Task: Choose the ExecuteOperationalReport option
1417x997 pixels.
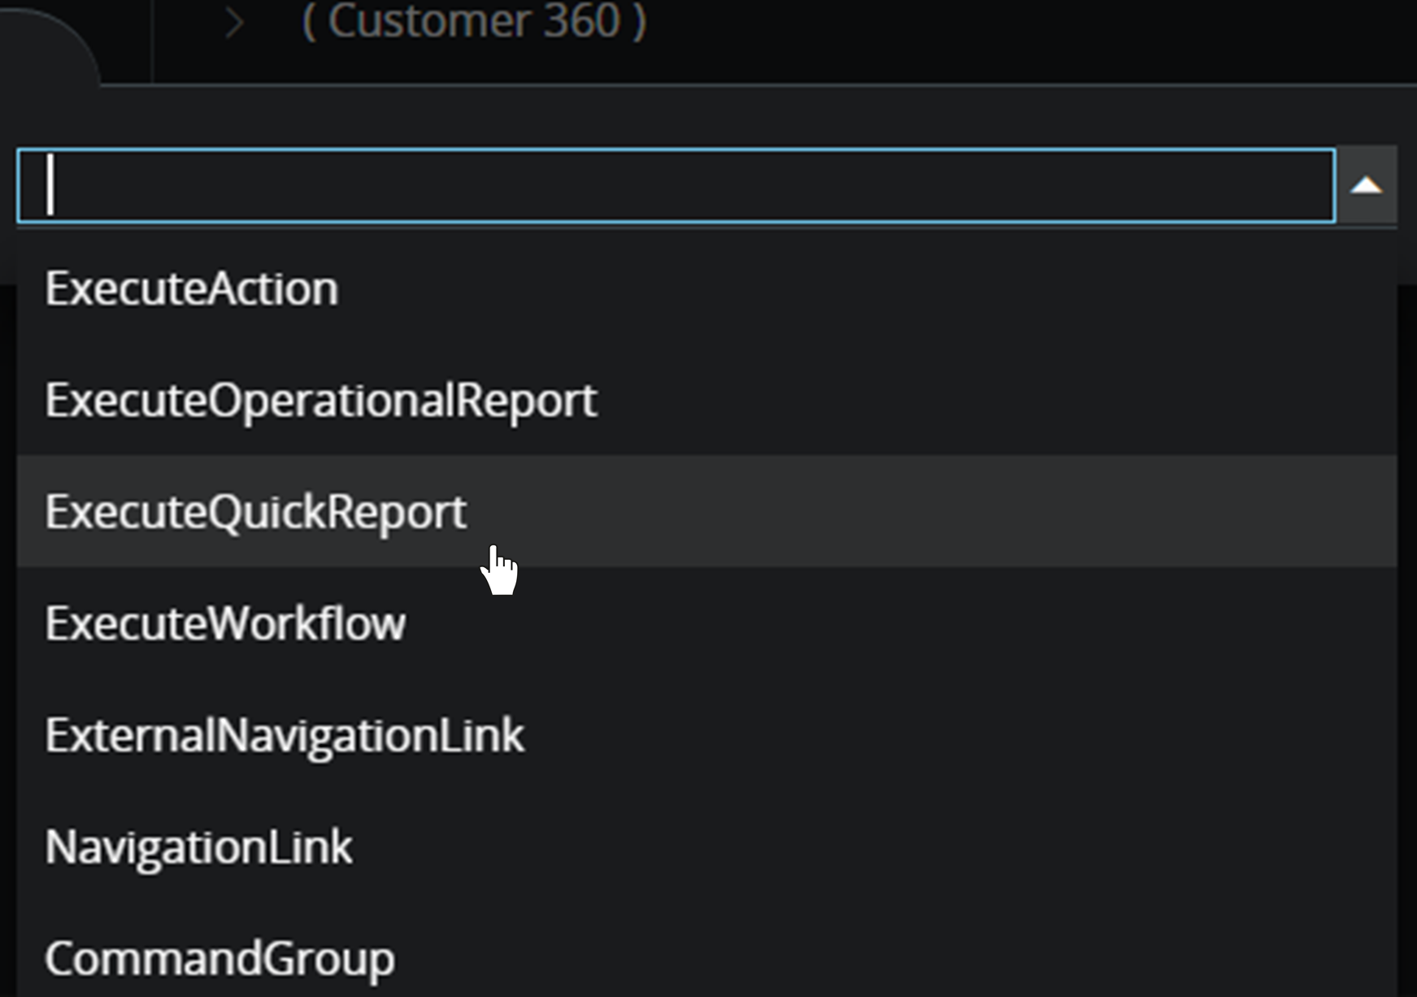Action: tap(321, 400)
